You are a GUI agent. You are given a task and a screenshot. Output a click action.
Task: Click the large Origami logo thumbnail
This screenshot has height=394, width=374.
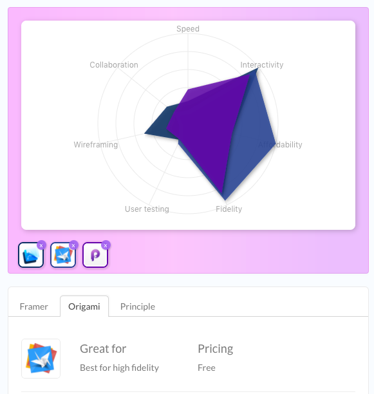click(x=41, y=359)
